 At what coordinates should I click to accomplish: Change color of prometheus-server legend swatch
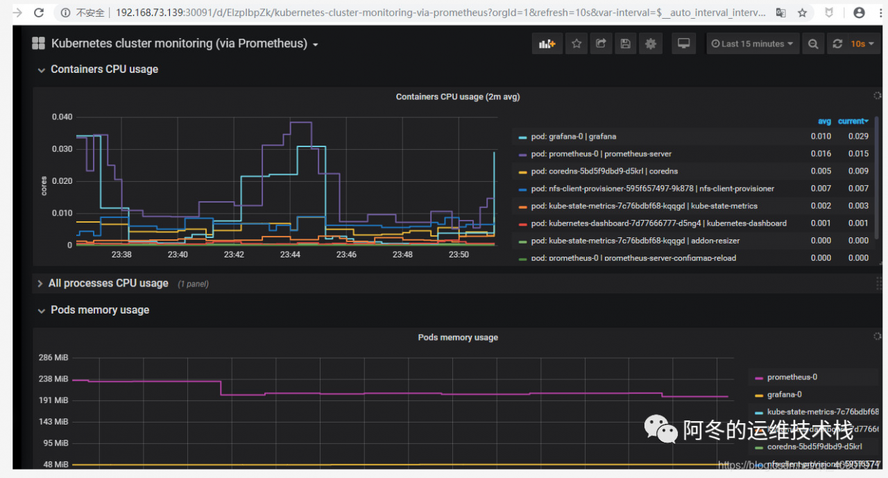(522, 155)
